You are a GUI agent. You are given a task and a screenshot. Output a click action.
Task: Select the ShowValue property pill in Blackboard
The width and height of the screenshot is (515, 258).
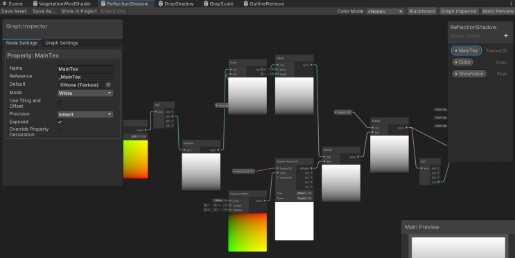[469, 74]
